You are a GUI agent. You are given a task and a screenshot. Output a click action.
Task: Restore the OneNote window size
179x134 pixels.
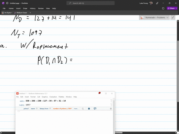[169, 3]
